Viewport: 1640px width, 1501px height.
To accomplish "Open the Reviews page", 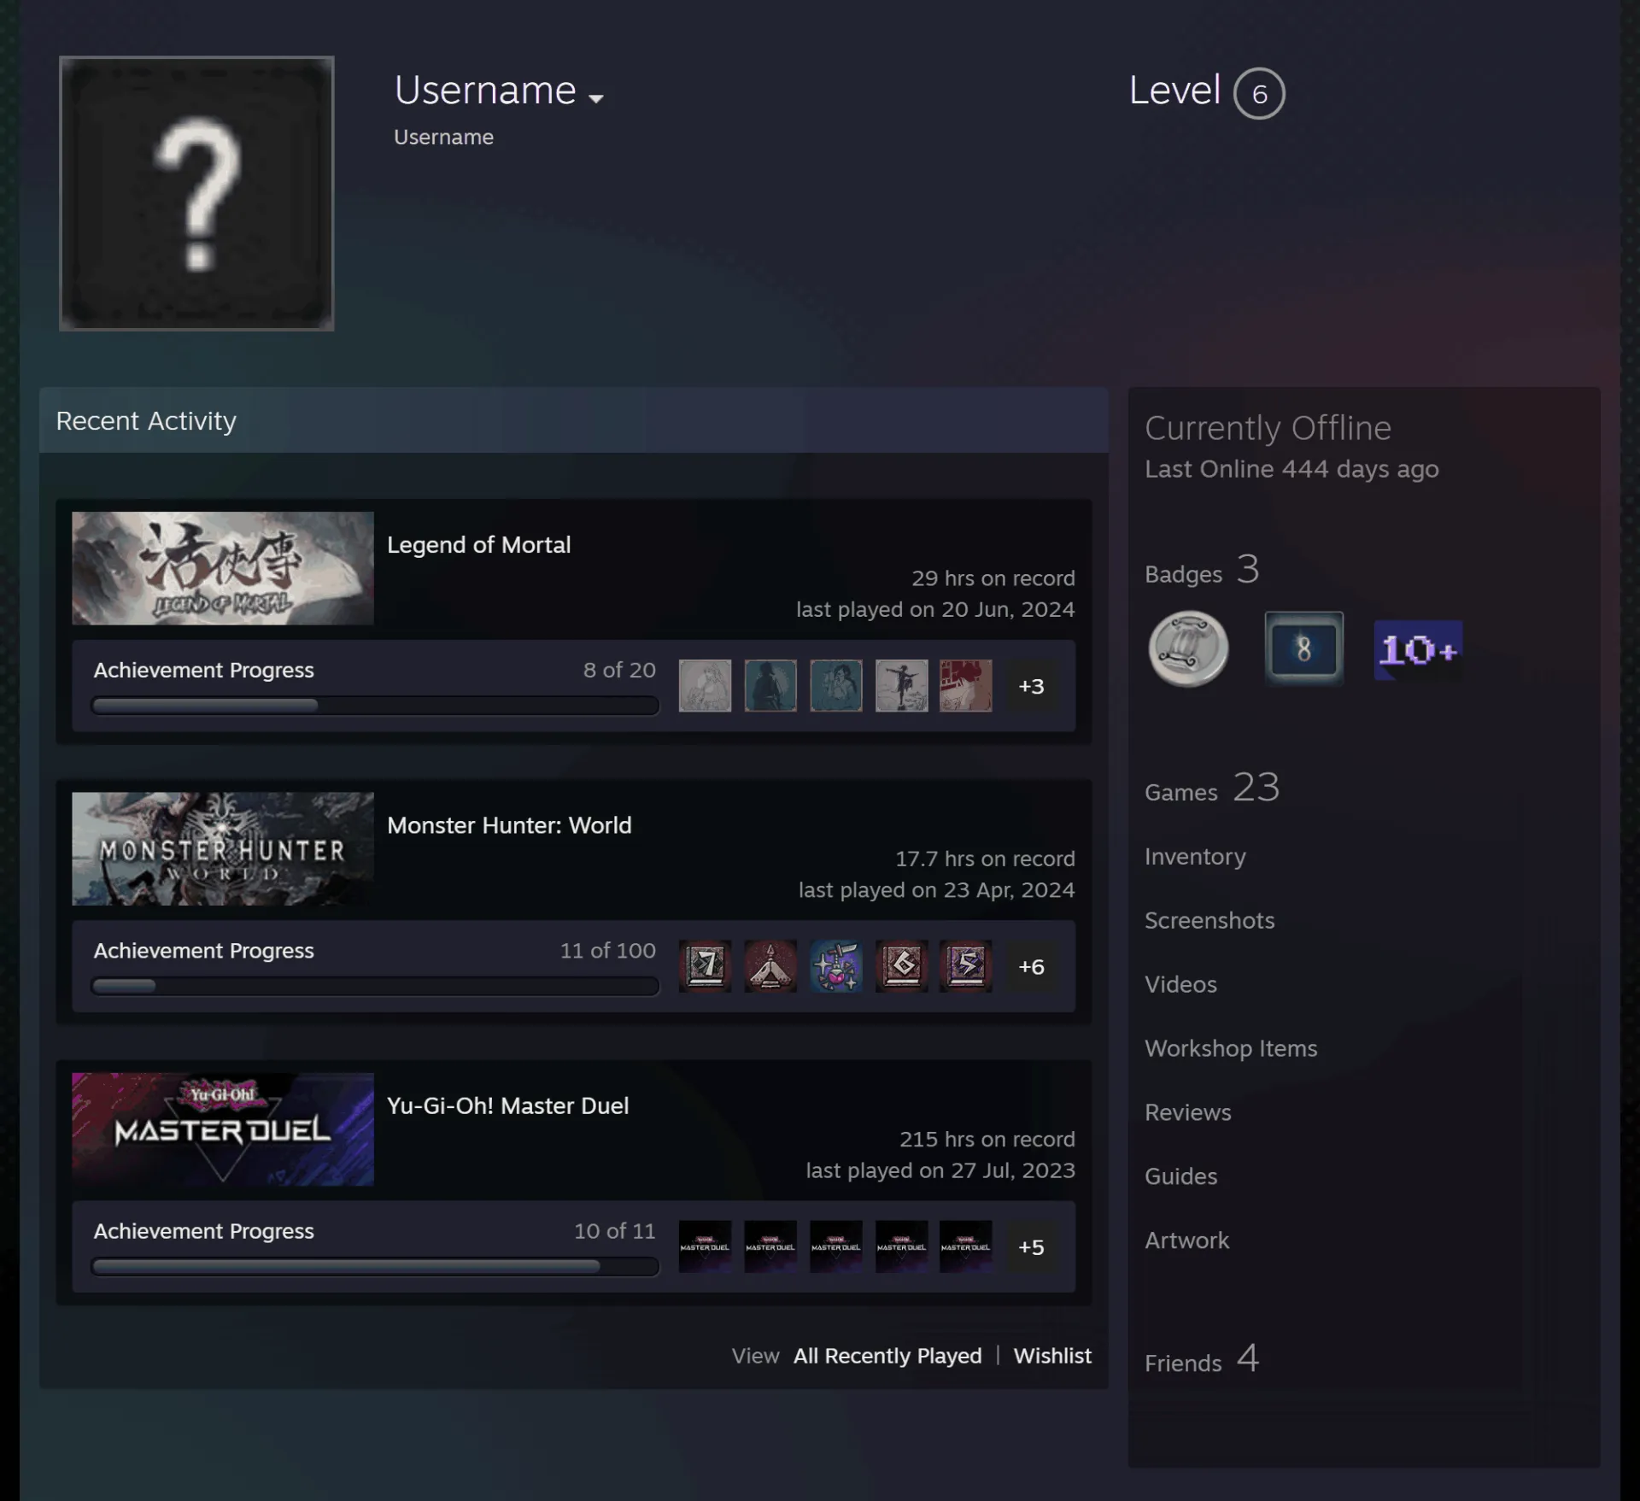I will coord(1188,1112).
